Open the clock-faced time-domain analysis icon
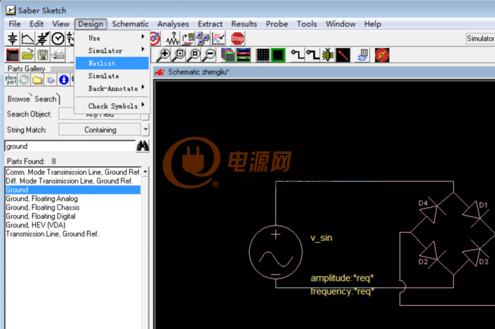The image size is (495, 329). pyautogui.click(x=58, y=38)
